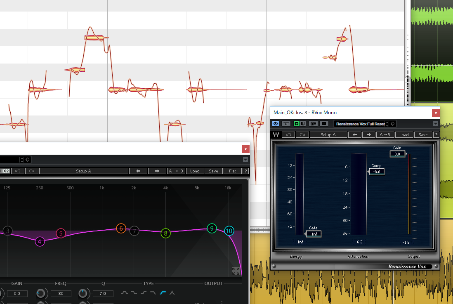Click the Undo icon in the EQ plugin toolbar
453x304 pixels.
coord(18,171)
